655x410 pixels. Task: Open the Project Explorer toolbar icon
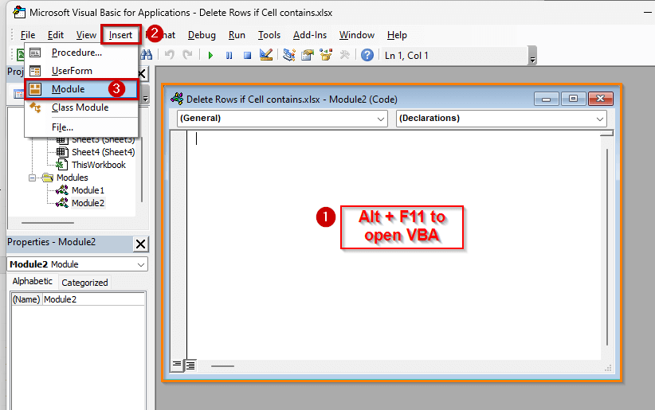point(289,55)
